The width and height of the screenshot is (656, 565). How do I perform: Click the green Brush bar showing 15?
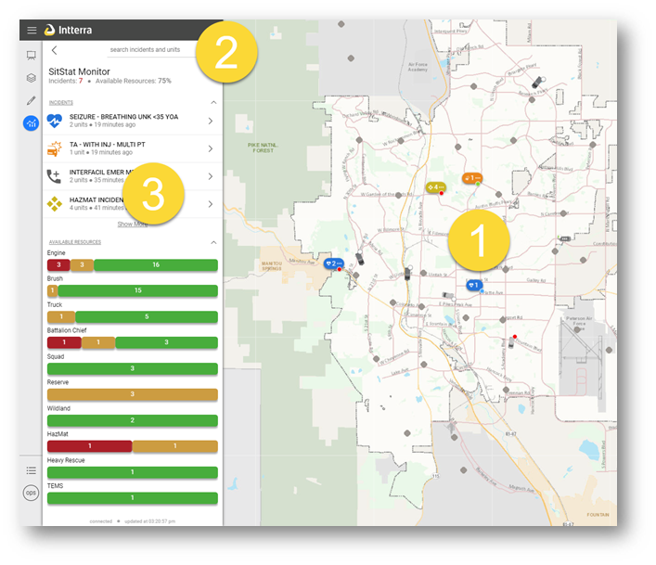coord(137,290)
